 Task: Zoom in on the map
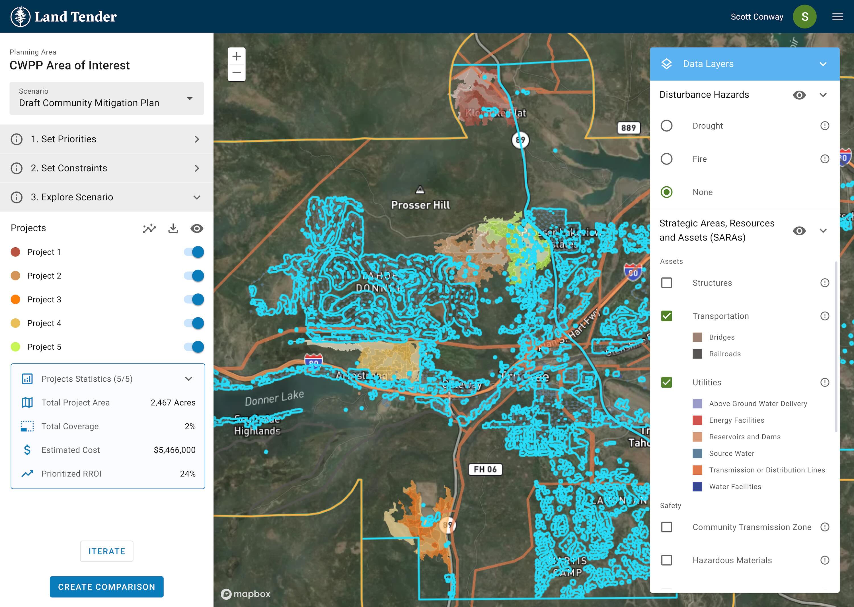coord(236,56)
